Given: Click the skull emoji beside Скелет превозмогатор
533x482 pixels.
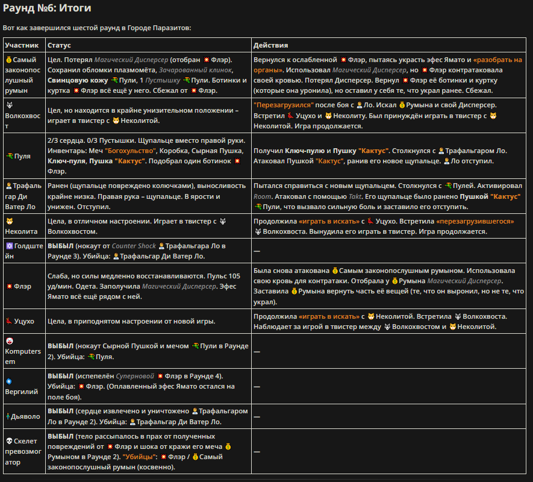Looking at the screenshot, I should tap(9, 441).
